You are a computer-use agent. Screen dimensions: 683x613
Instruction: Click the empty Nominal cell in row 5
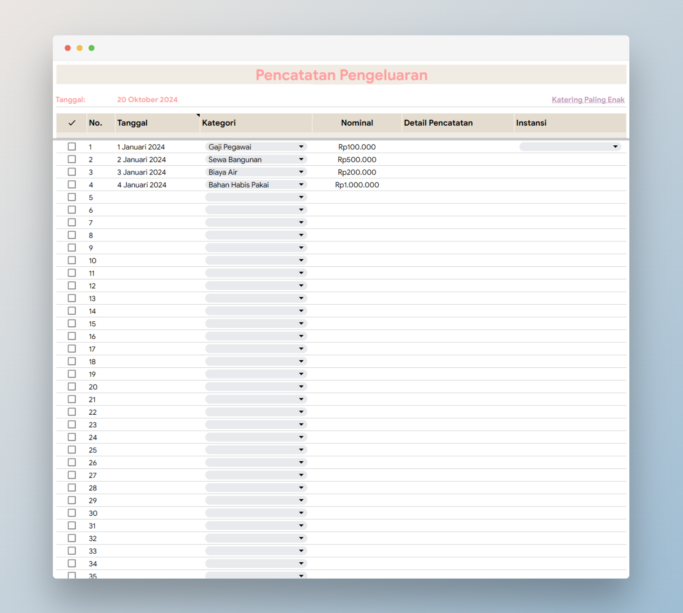click(357, 197)
